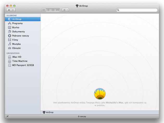Select WD Passport 320GB drive
Viewport: 164px width, 123px height.
point(23,65)
